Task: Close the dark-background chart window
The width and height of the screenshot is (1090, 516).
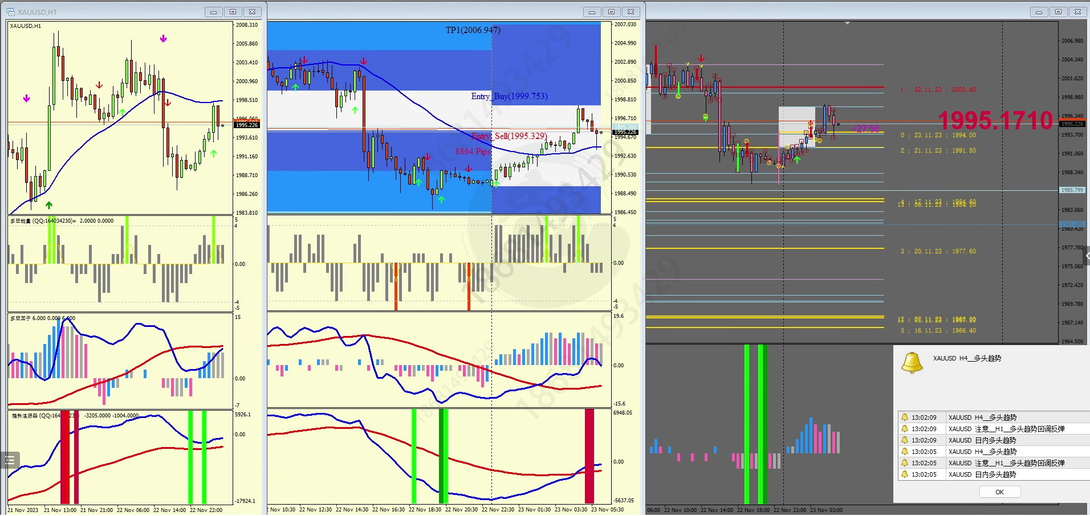Action: point(1077,12)
